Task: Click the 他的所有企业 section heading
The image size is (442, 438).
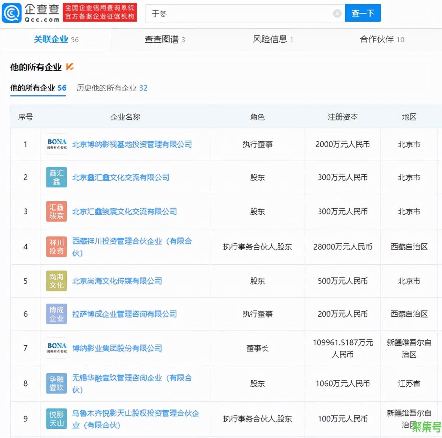Action: (36, 67)
